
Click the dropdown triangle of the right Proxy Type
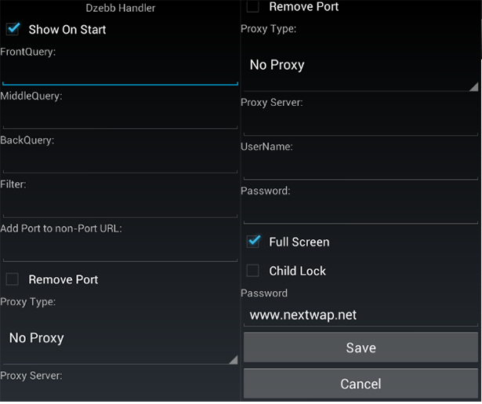pos(473,86)
